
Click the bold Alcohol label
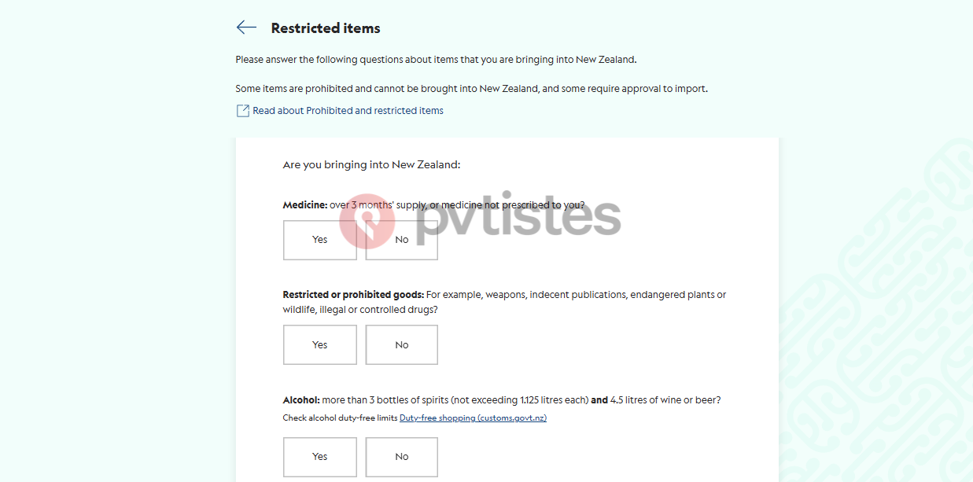coord(301,400)
